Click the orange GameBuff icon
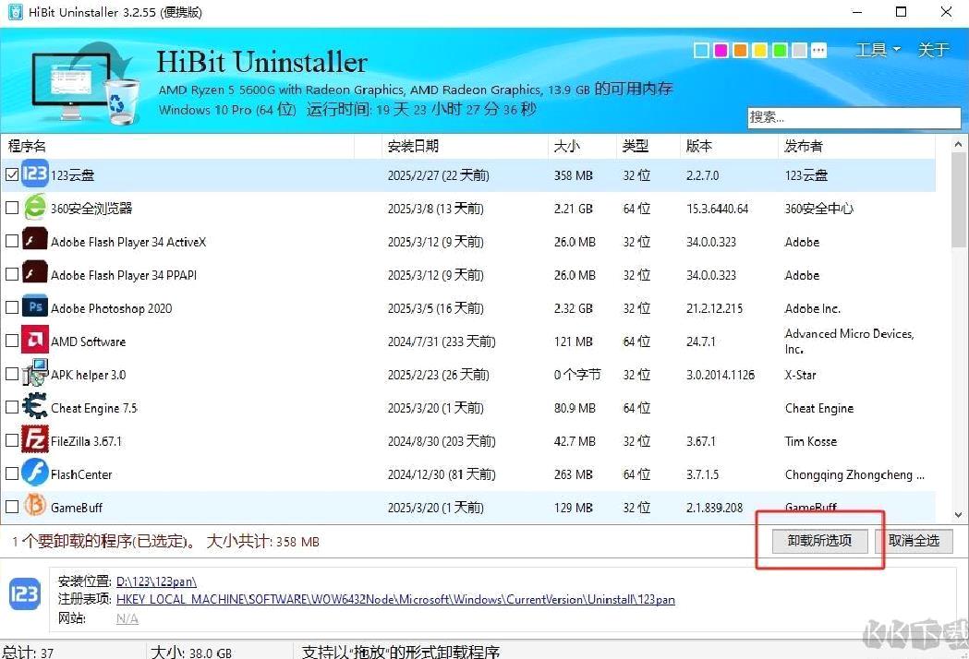The height and width of the screenshot is (659, 969). (x=34, y=507)
